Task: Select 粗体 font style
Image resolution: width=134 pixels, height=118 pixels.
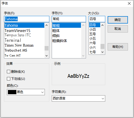Action: click(56, 31)
